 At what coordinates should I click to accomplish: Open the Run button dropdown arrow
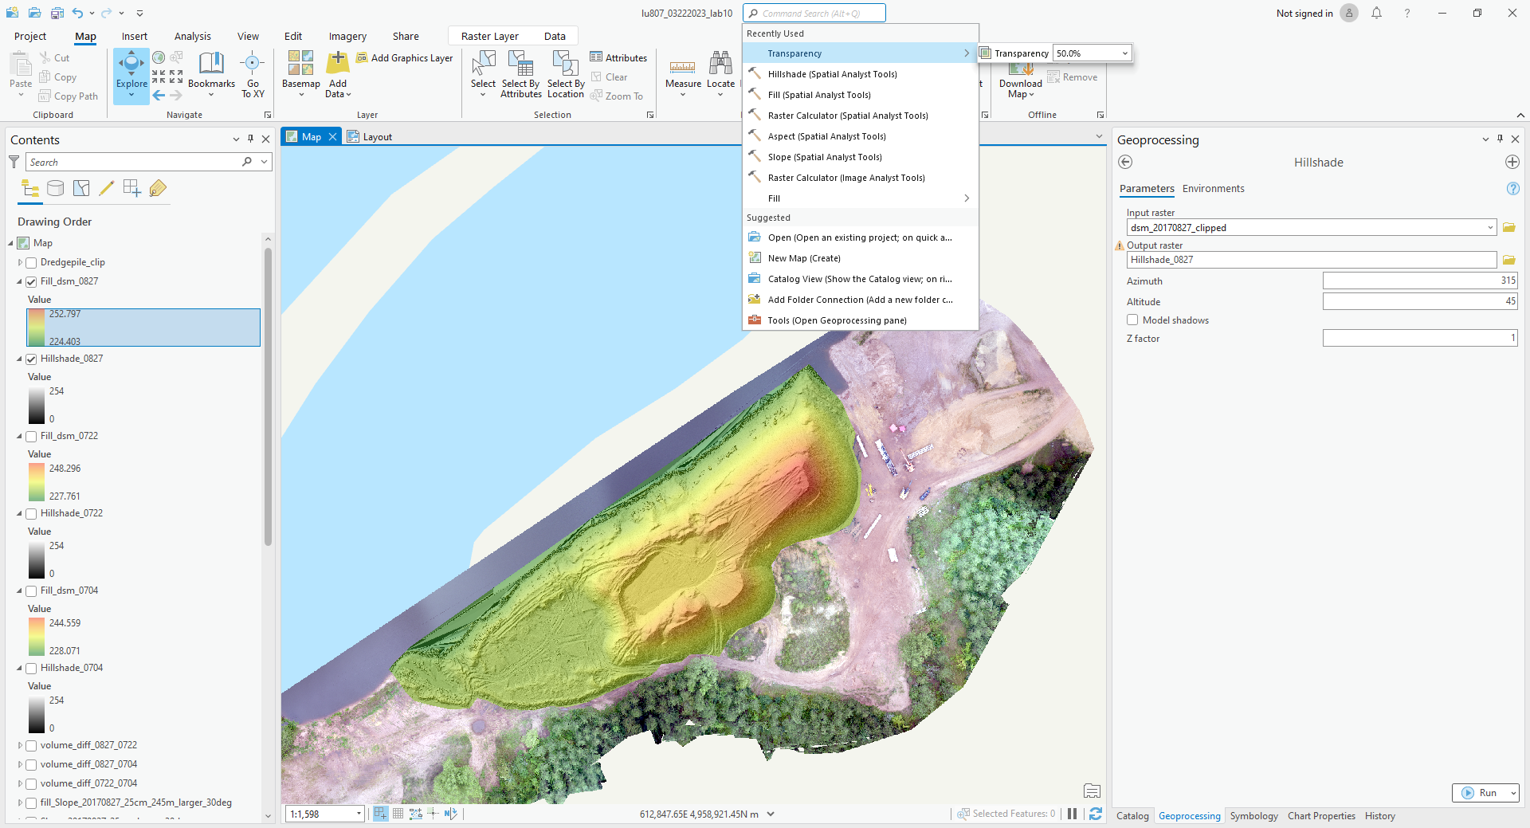(x=1512, y=793)
